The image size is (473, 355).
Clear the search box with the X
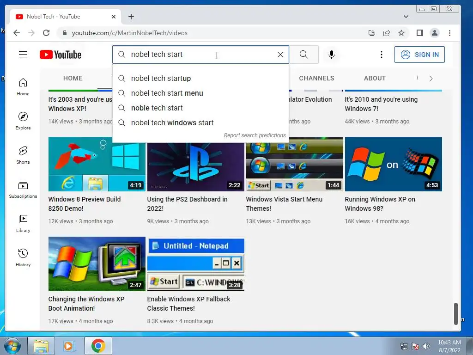click(280, 55)
